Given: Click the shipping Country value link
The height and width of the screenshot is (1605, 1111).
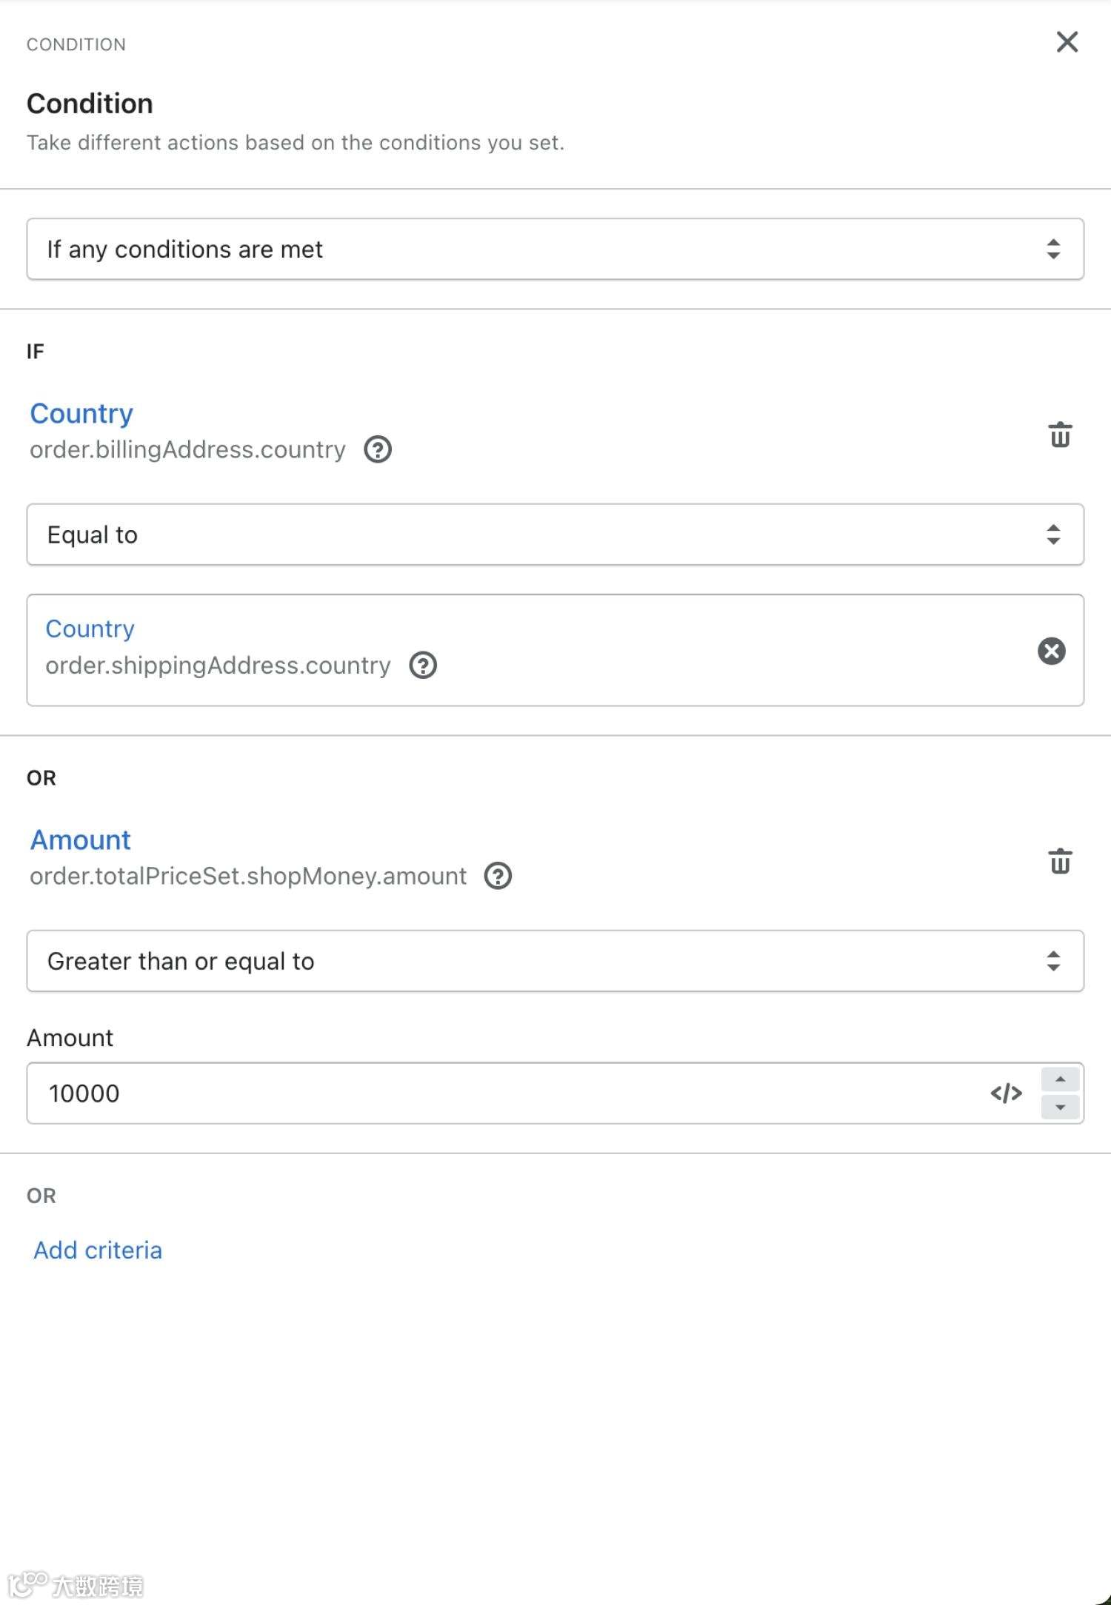Looking at the screenshot, I should tap(90, 629).
